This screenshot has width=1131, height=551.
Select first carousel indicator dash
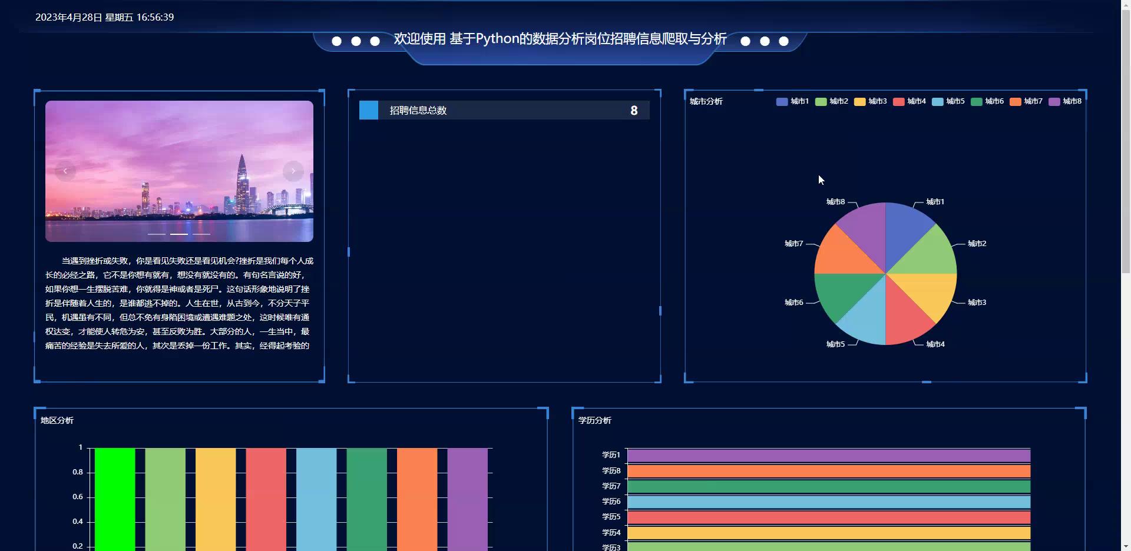[x=157, y=234]
